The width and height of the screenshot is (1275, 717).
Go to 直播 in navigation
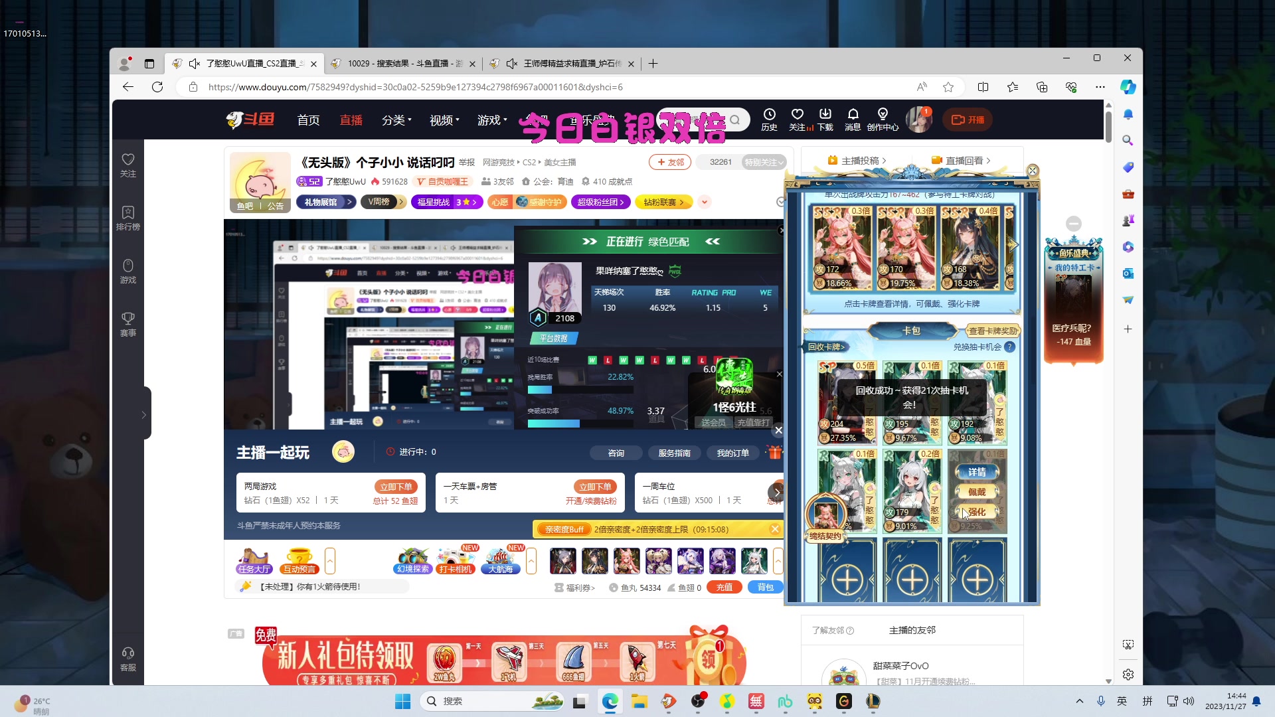pyautogui.click(x=351, y=120)
